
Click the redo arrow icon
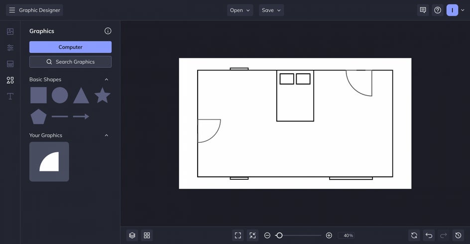pyautogui.click(x=444, y=236)
